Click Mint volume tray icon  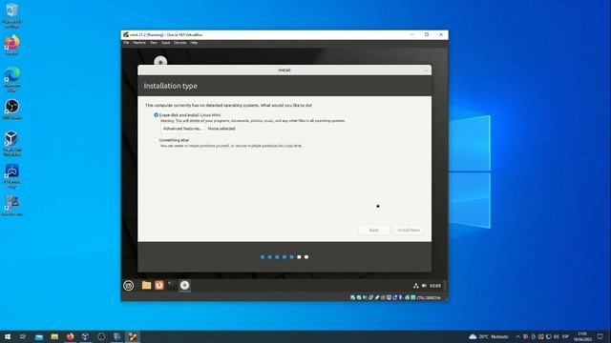click(x=424, y=286)
